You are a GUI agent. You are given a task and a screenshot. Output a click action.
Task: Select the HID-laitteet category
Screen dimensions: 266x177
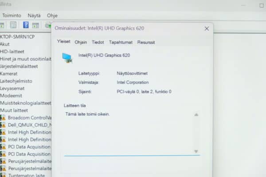[12, 51]
